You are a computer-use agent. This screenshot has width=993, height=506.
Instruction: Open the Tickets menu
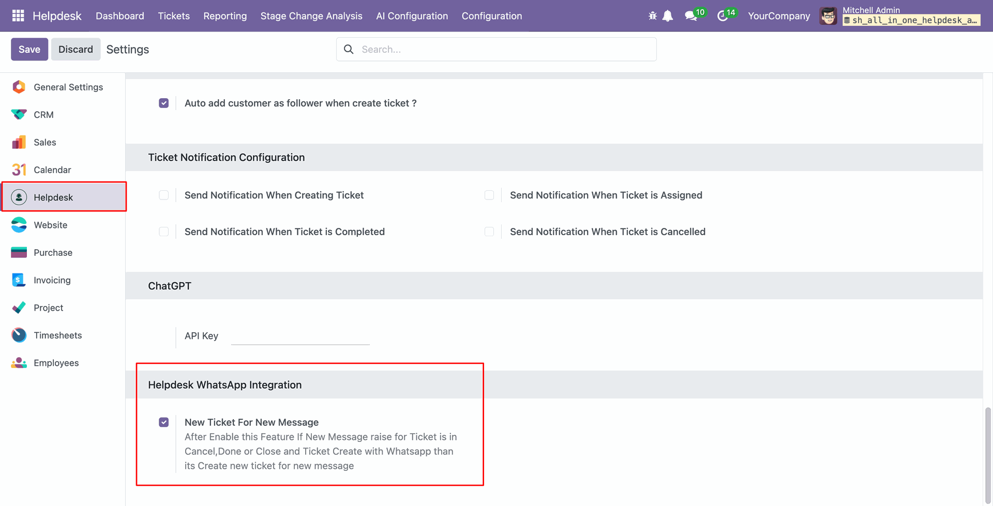(174, 16)
